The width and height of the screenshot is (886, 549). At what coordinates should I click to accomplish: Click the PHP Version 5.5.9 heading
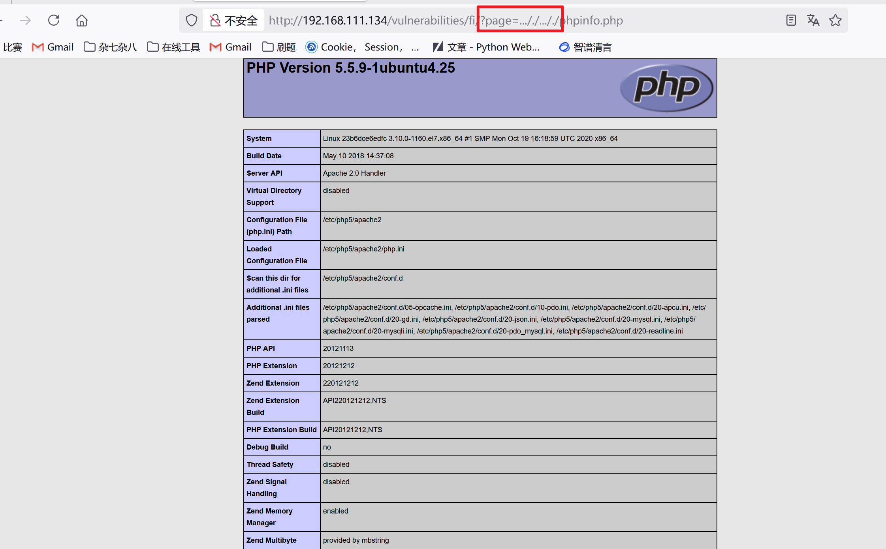[x=351, y=68]
